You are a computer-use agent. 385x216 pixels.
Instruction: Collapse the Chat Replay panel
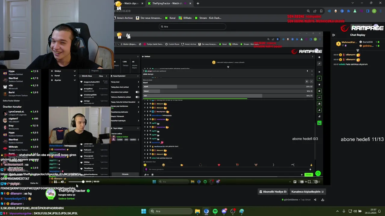[333, 35]
